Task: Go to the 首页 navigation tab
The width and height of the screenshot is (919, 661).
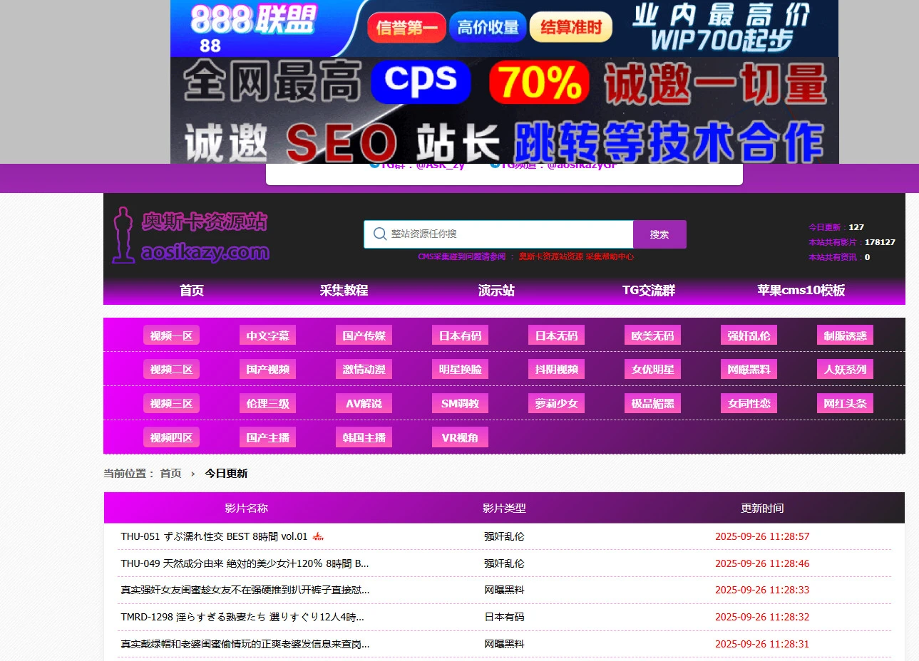Action: point(191,291)
